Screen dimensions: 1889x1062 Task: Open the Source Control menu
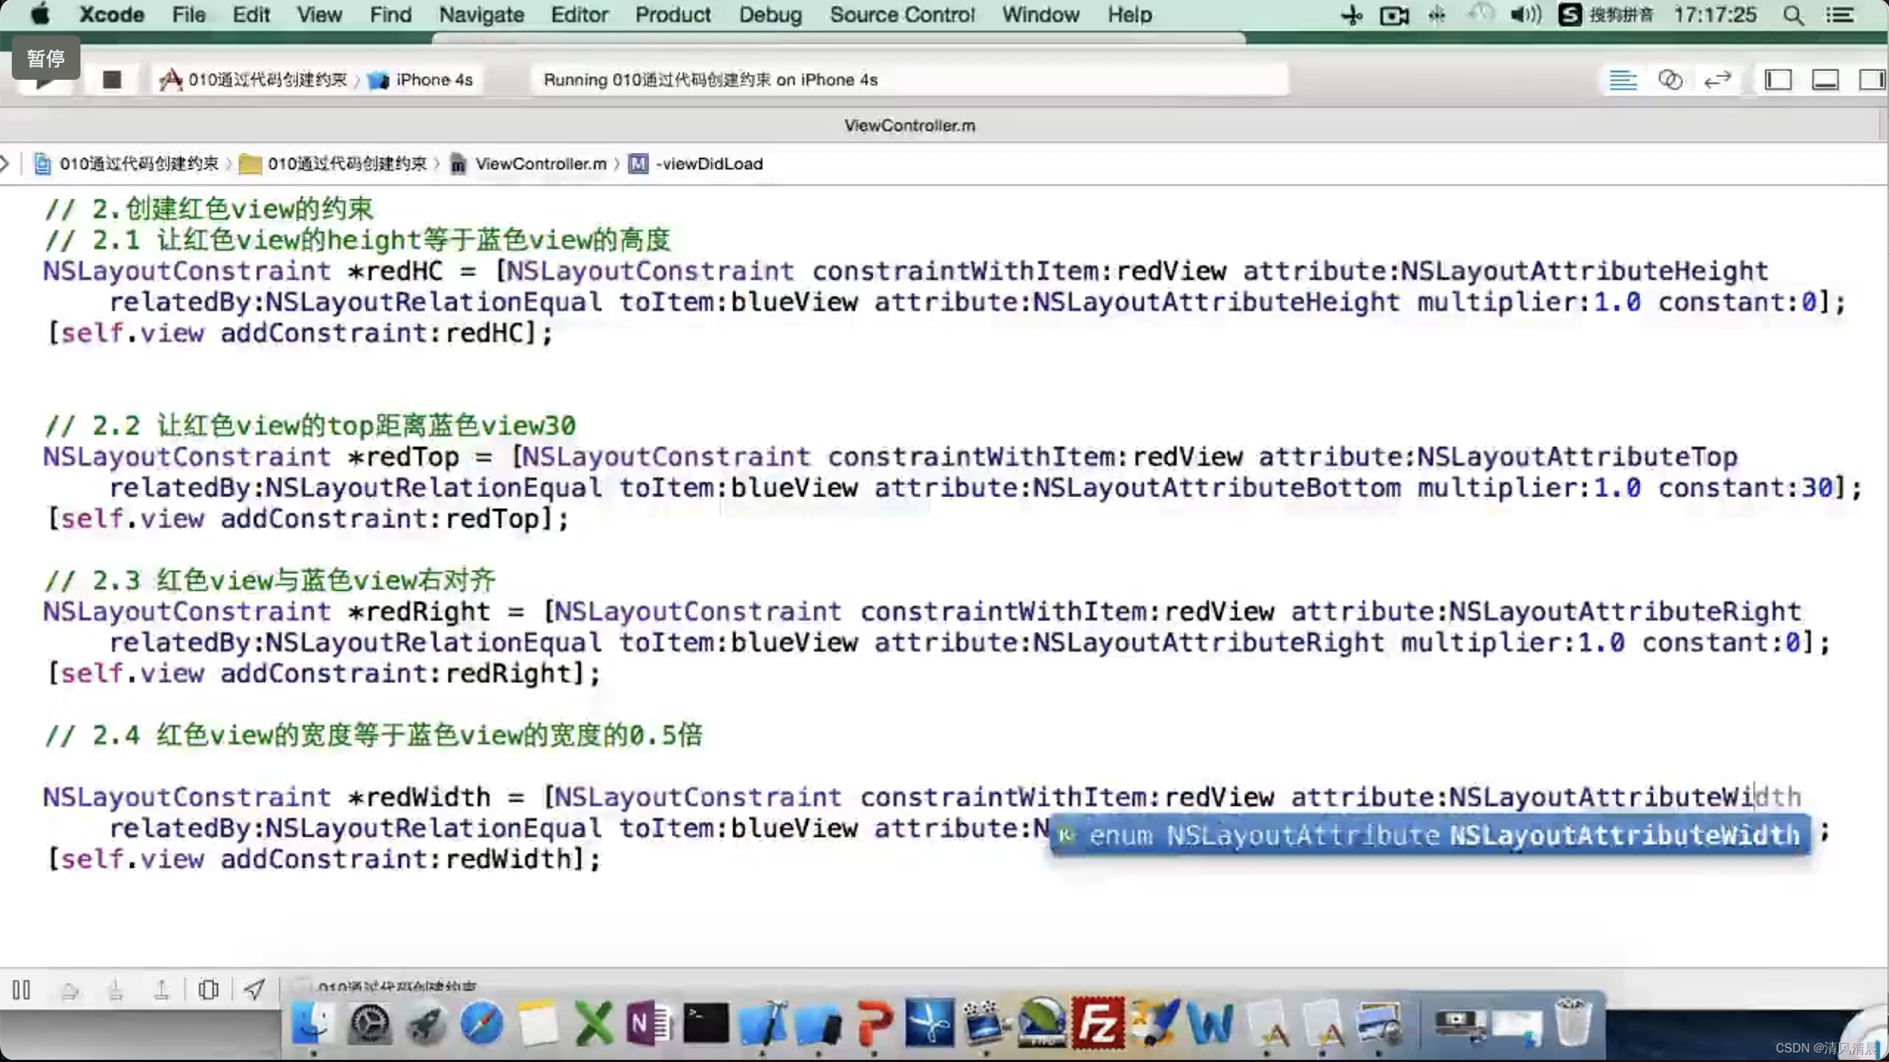click(902, 15)
